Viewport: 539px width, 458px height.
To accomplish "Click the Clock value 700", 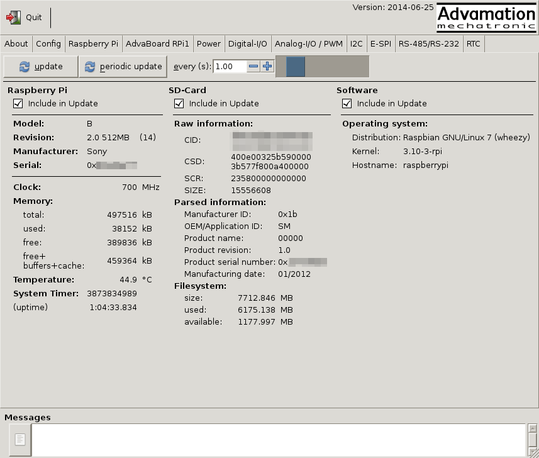I will [x=130, y=187].
